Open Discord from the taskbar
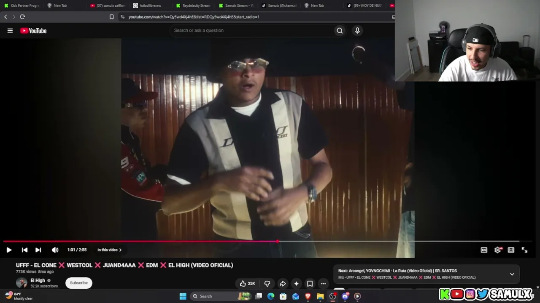The width and height of the screenshot is (540, 303). click(345, 296)
